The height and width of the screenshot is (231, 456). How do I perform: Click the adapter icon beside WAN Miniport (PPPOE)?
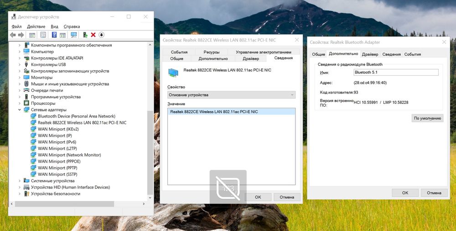click(33, 161)
